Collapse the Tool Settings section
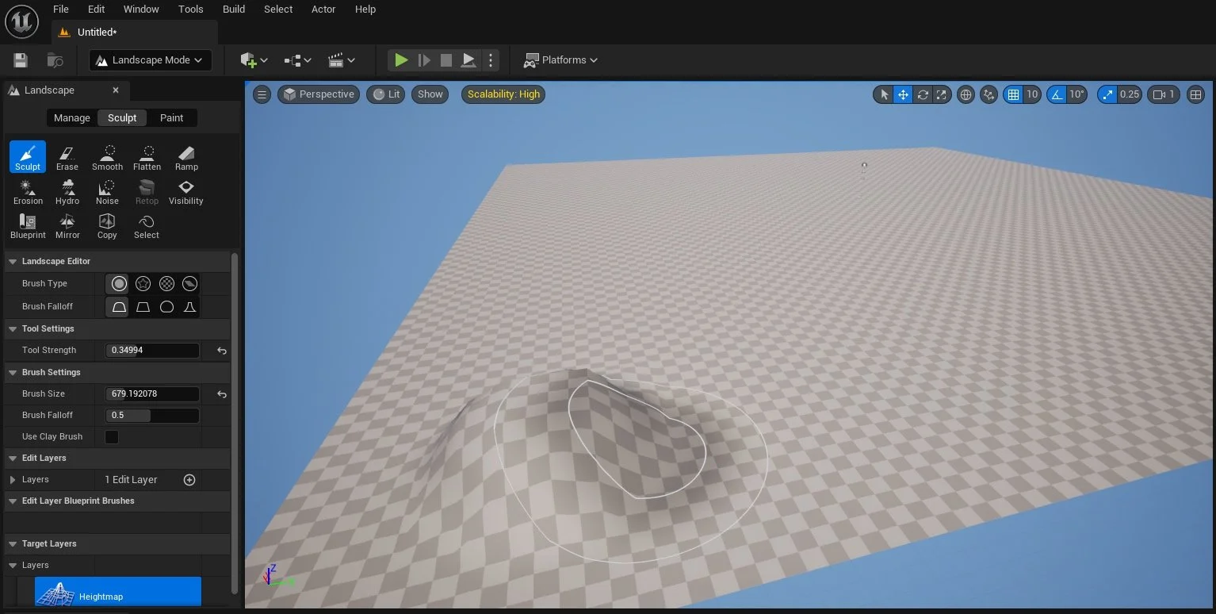Image resolution: width=1216 pixels, height=614 pixels. pos(13,329)
